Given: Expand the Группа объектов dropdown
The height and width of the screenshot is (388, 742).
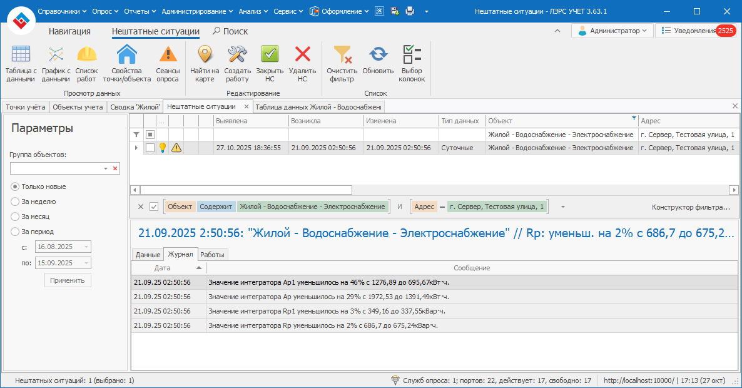Looking at the screenshot, I should (x=106, y=169).
